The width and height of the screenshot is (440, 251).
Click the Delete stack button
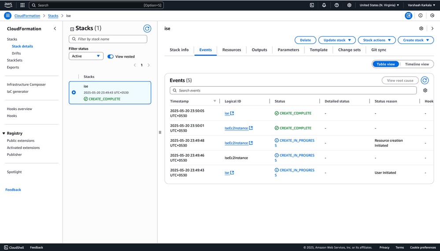click(305, 40)
